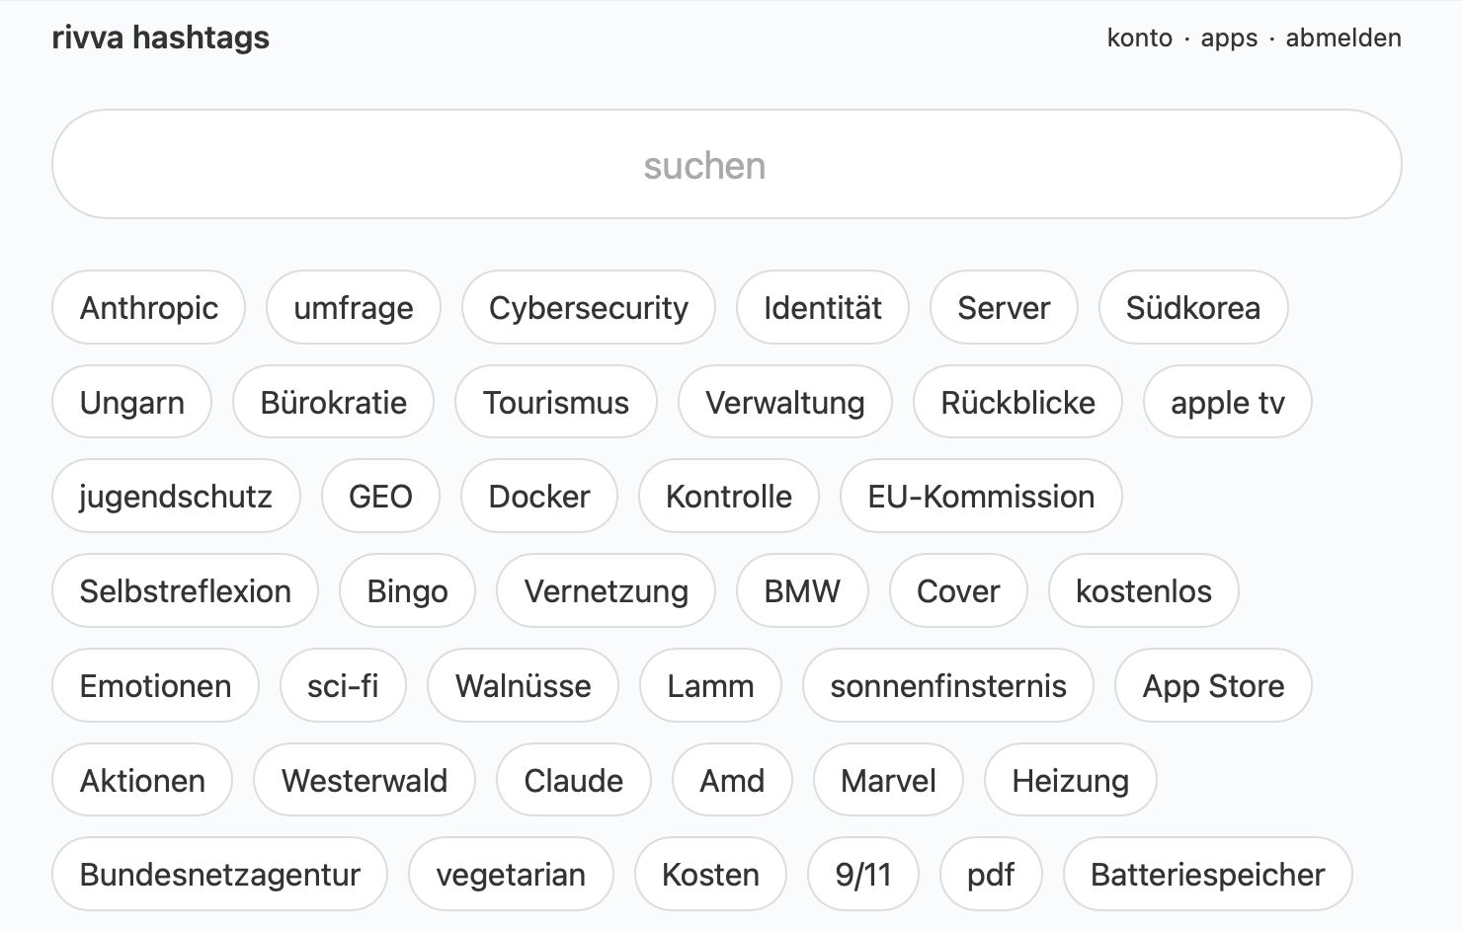Screen dimensions: 1462x931
Task: Open the Claude hashtag
Action: tap(573, 780)
